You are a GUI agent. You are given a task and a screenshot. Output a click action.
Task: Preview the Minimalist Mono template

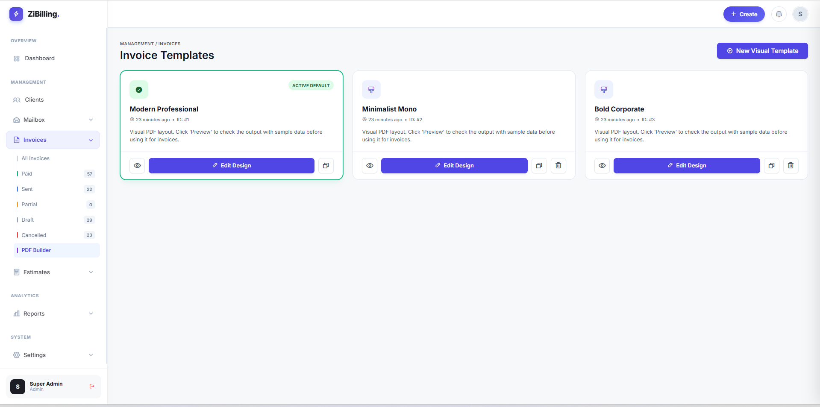[x=370, y=166]
